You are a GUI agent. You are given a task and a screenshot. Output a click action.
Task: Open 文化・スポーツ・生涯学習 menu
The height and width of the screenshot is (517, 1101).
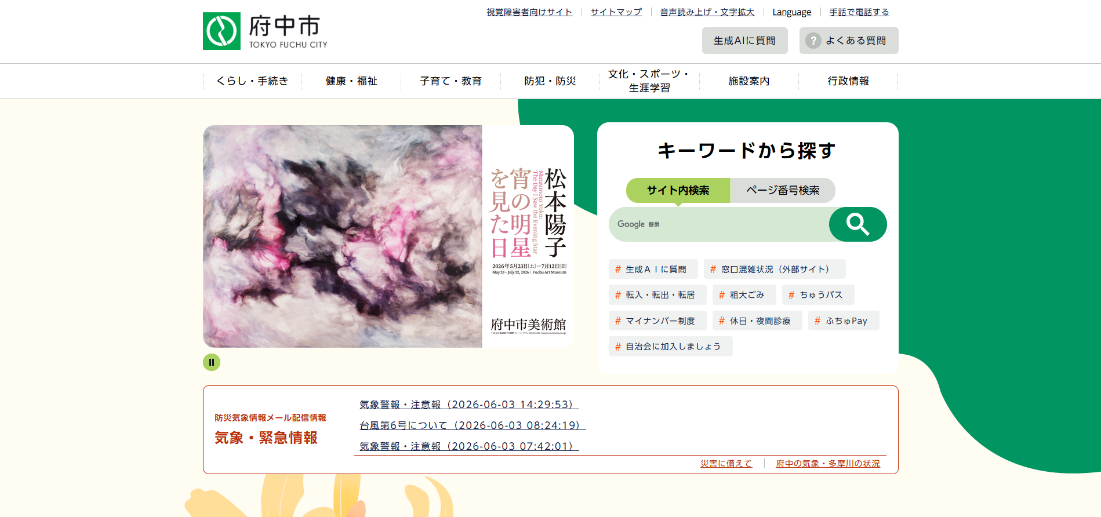click(649, 81)
